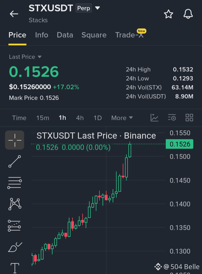Open the Trade-X tab
The width and height of the screenshot is (202, 274).
pos(130,35)
